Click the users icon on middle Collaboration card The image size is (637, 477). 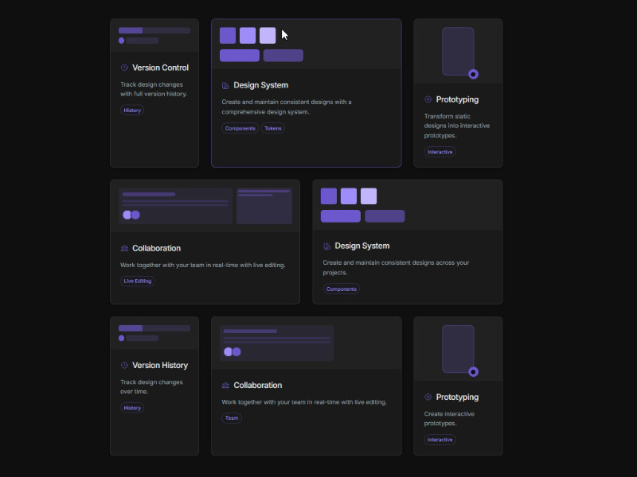[x=125, y=248]
